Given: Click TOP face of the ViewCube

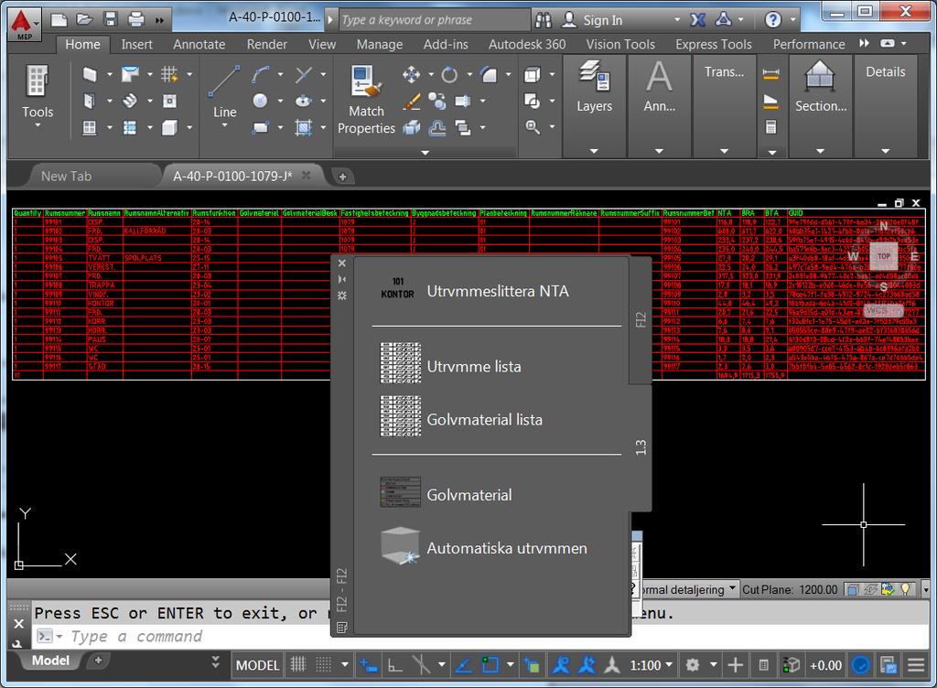Looking at the screenshot, I should tap(883, 256).
